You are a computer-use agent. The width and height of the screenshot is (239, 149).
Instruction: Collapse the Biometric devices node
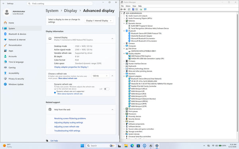tap(124, 23)
